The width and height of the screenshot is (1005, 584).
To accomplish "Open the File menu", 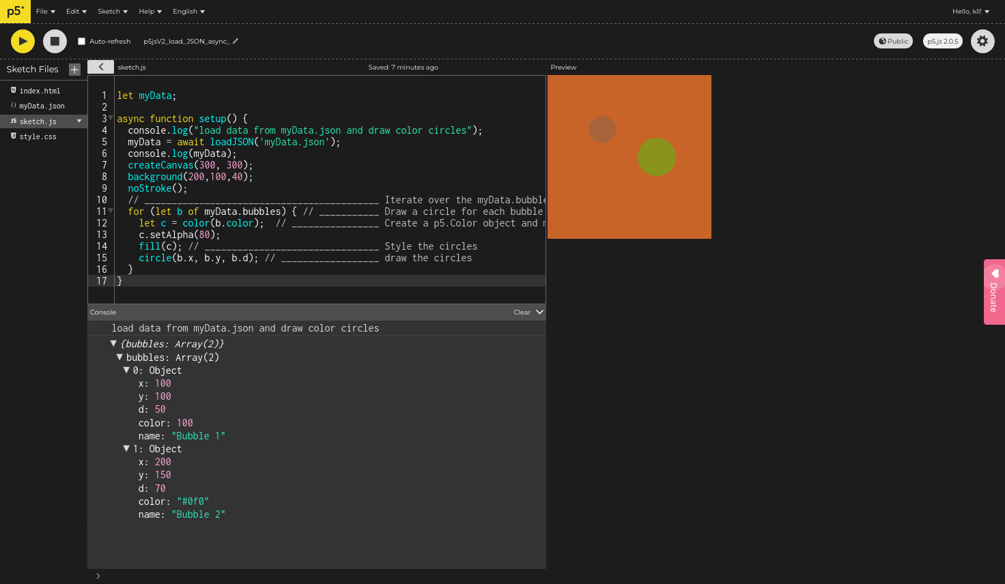I will click(45, 12).
